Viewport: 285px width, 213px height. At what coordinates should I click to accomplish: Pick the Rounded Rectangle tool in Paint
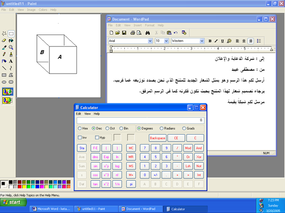click(11, 82)
